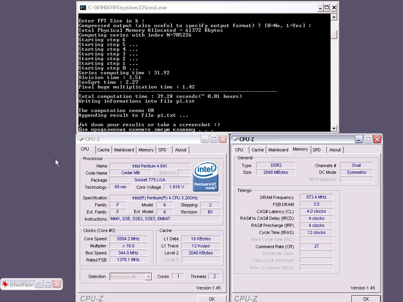The width and height of the screenshot is (403, 302).
Task: Close the IrfanView window
Action: (x=57, y=284)
